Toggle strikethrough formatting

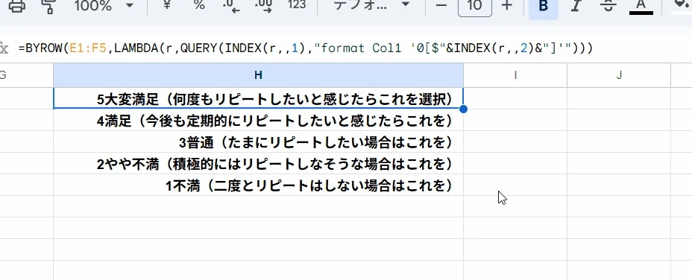[608, 6]
